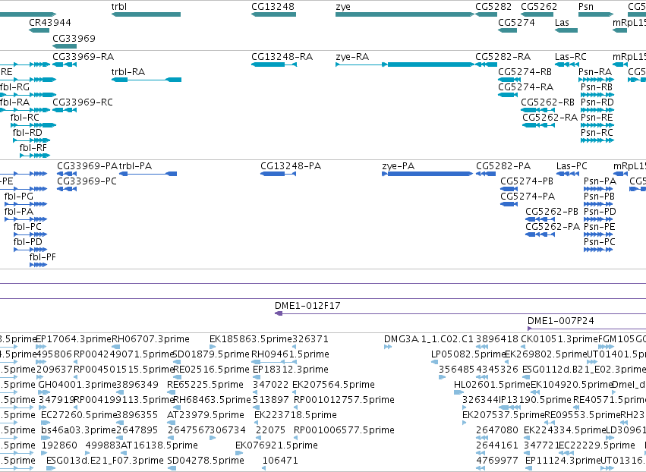Click the fbl-PG protein label

pyautogui.click(x=18, y=197)
